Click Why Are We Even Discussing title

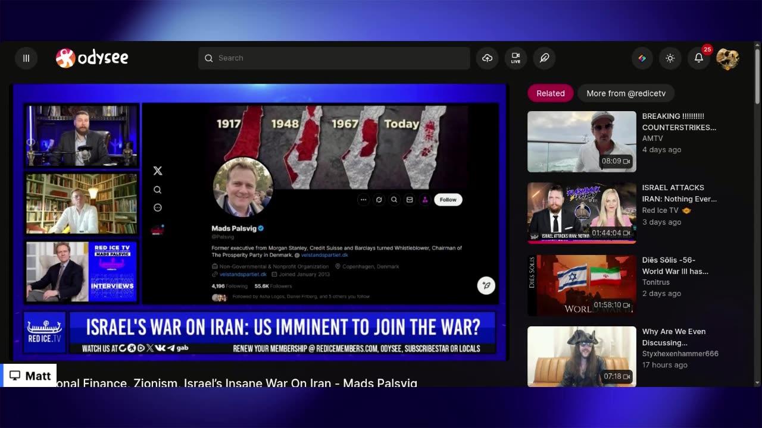click(674, 337)
